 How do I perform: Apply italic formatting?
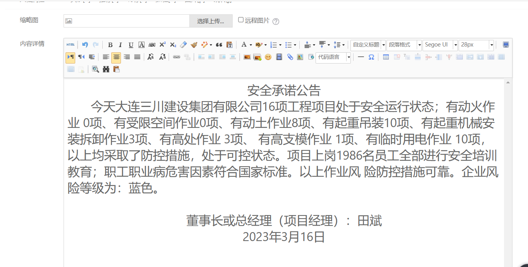click(120, 45)
